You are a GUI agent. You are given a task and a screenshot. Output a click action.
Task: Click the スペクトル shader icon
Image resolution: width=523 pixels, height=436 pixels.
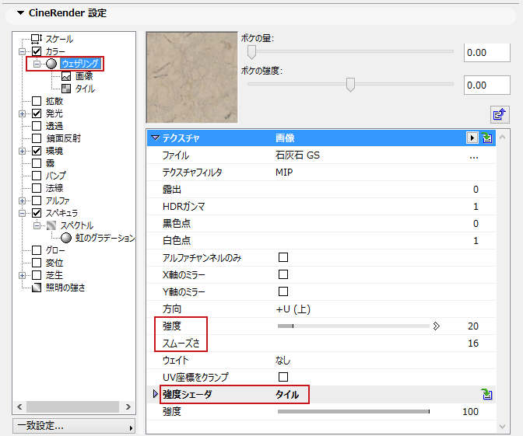(51, 225)
